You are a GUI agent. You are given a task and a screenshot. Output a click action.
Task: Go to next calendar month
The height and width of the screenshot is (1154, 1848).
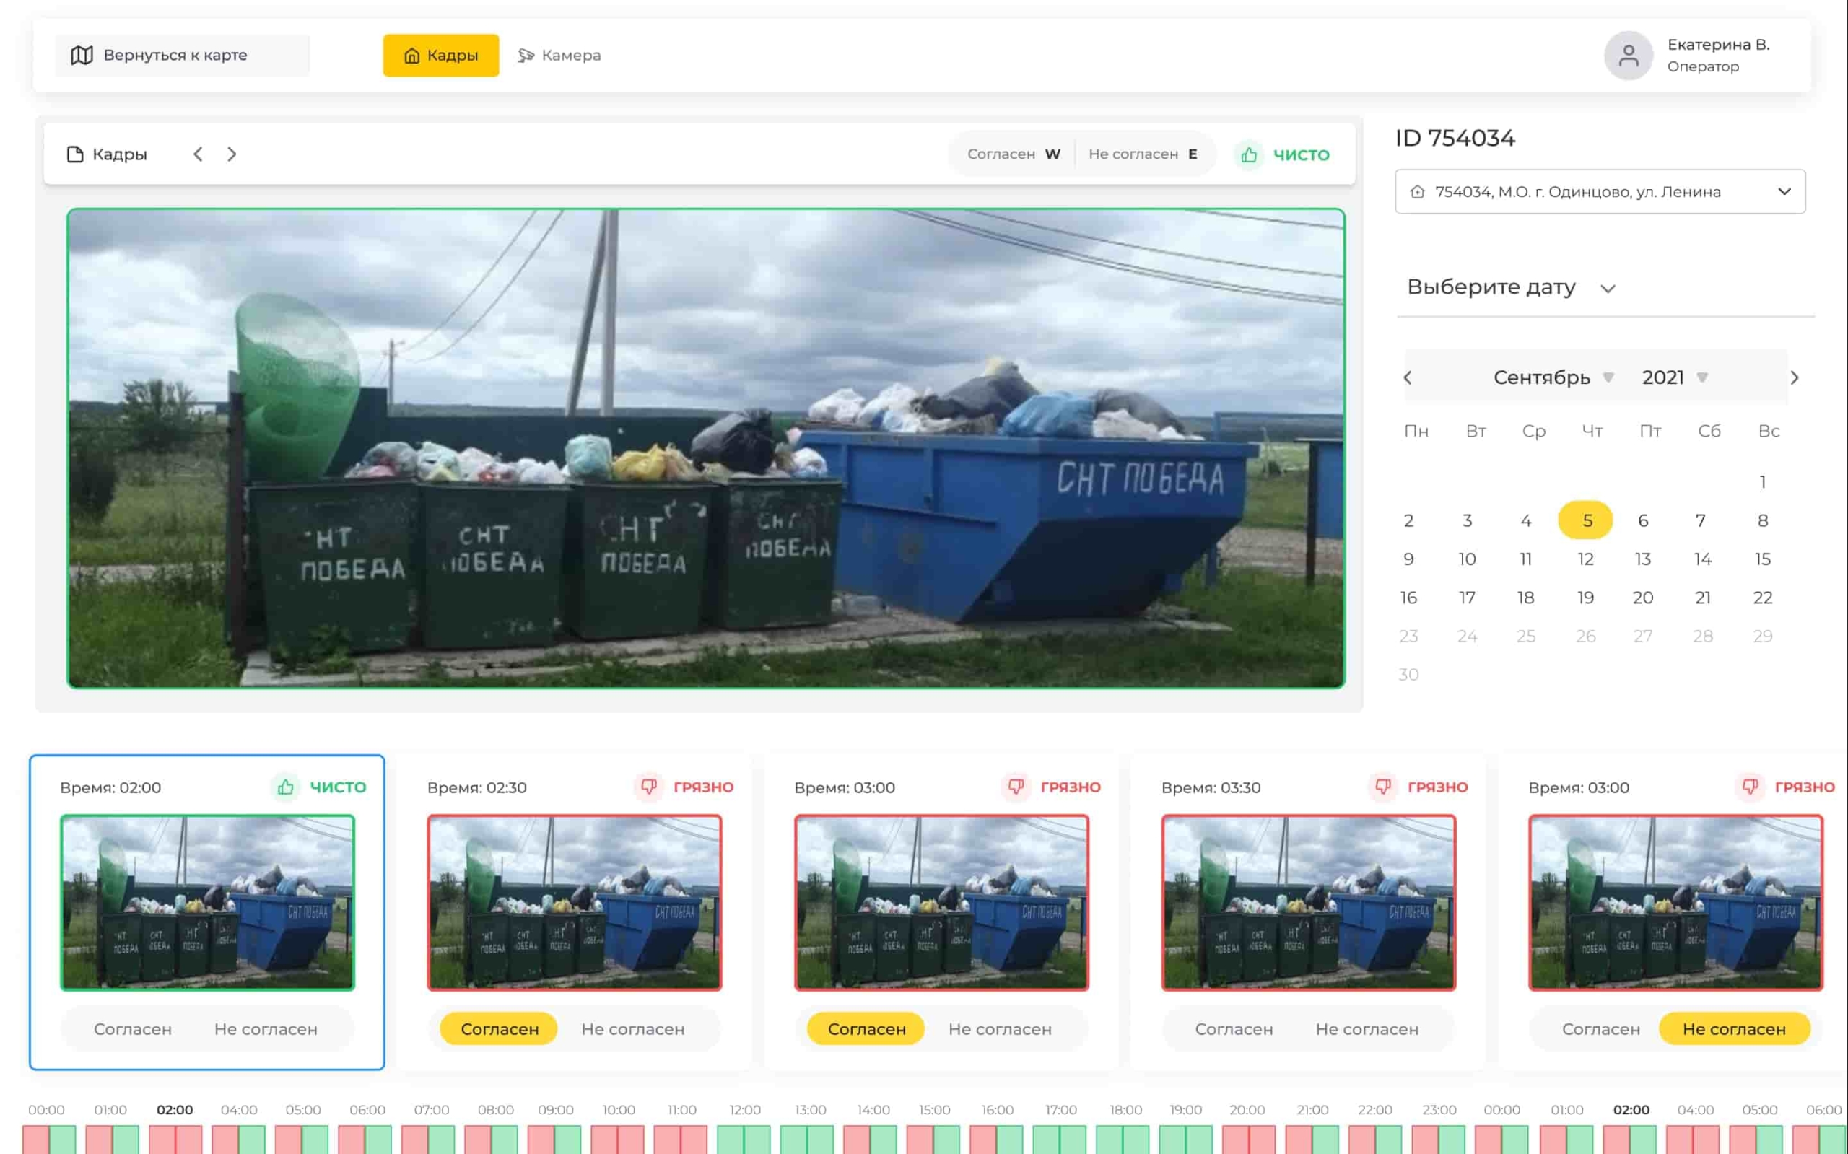coord(1795,377)
